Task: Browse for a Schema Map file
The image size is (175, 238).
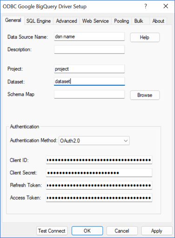Action: pyautogui.click(x=145, y=95)
